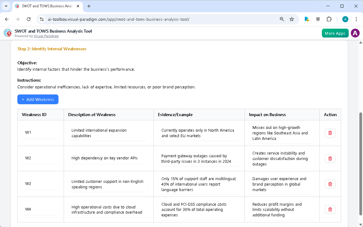Open the tab search chevron dropdown
The height and width of the screenshot is (227, 363).
pyautogui.click(x=6, y=6)
